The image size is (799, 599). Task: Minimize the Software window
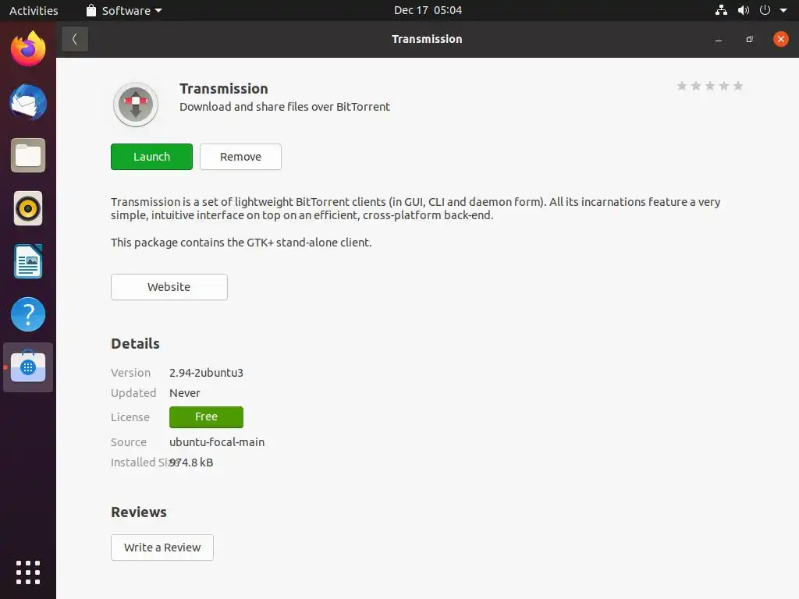click(719, 39)
